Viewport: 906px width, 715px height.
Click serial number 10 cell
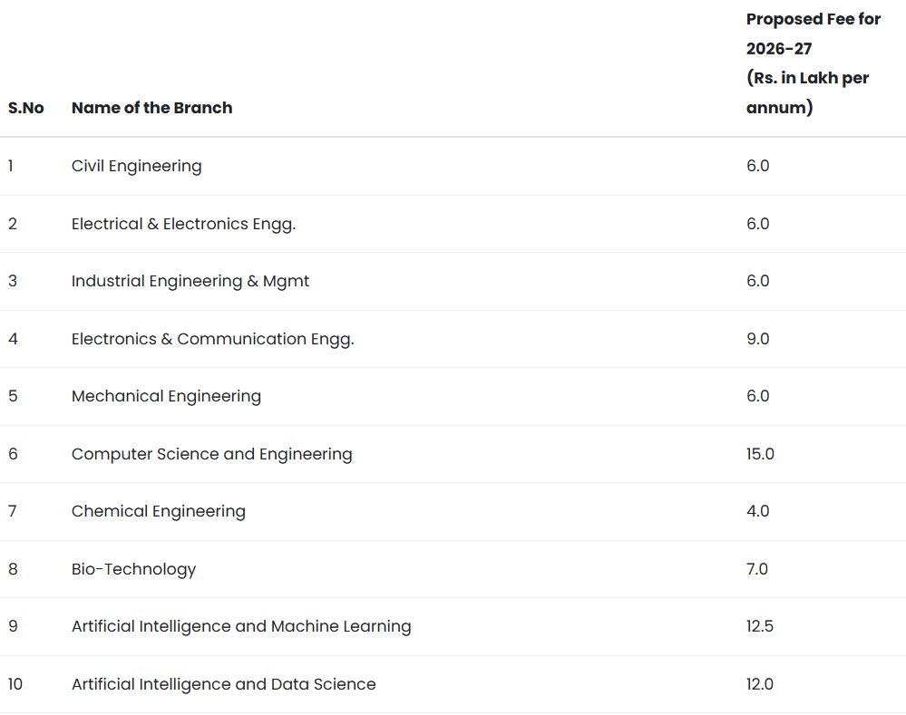tap(16, 684)
